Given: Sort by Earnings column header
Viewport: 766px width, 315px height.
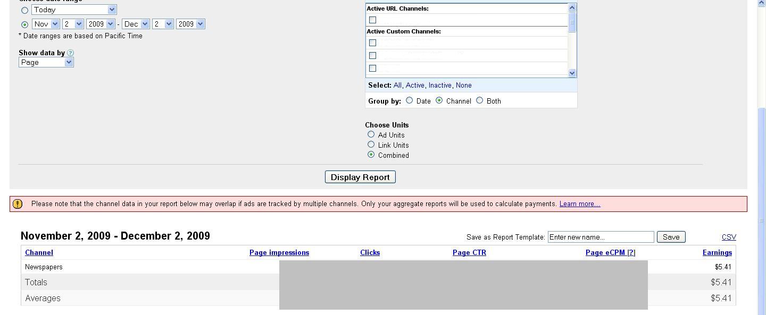Looking at the screenshot, I should click(717, 253).
